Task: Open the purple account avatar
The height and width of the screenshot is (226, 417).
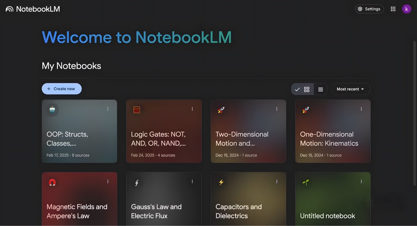Action: 407,9
